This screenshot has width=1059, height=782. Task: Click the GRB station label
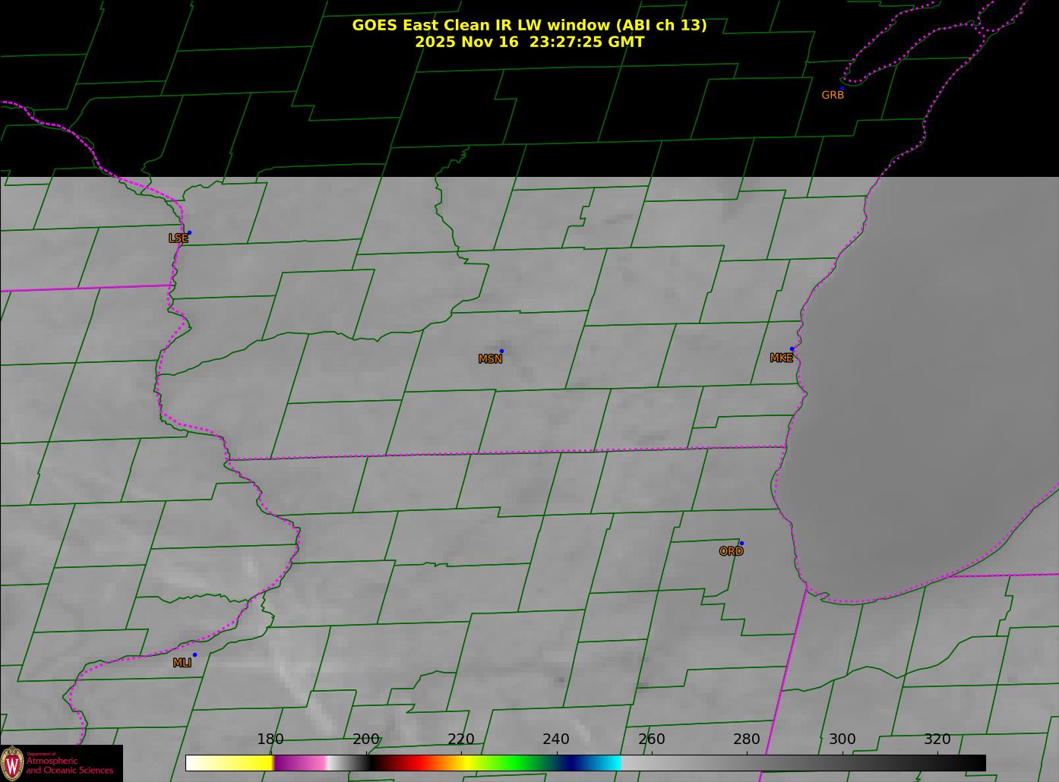(833, 96)
